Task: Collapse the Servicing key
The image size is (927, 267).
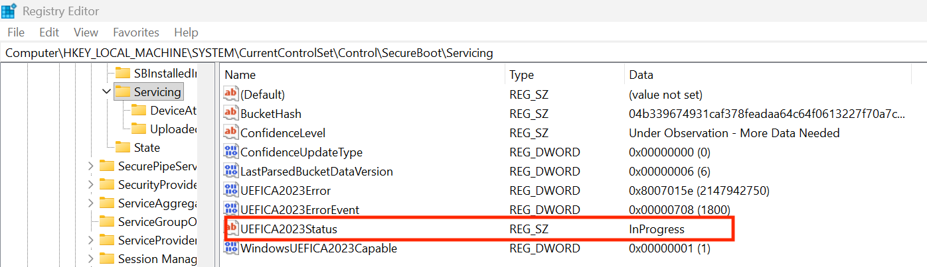Action: tap(106, 91)
